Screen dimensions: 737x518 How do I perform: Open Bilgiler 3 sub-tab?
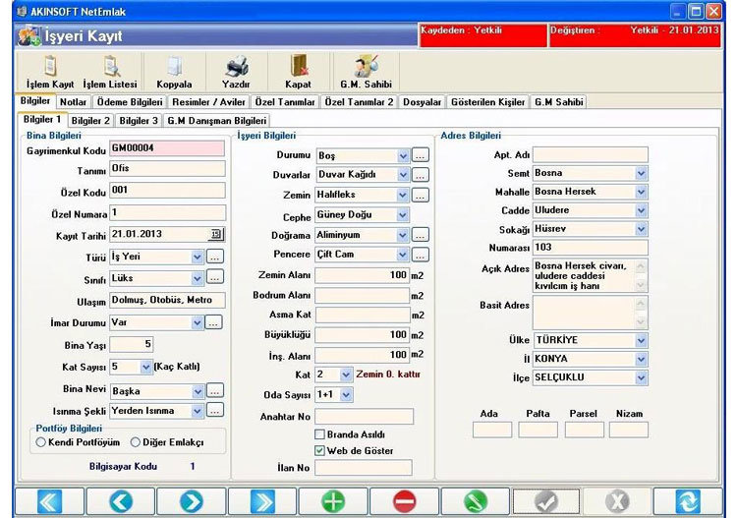(x=139, y=121)
